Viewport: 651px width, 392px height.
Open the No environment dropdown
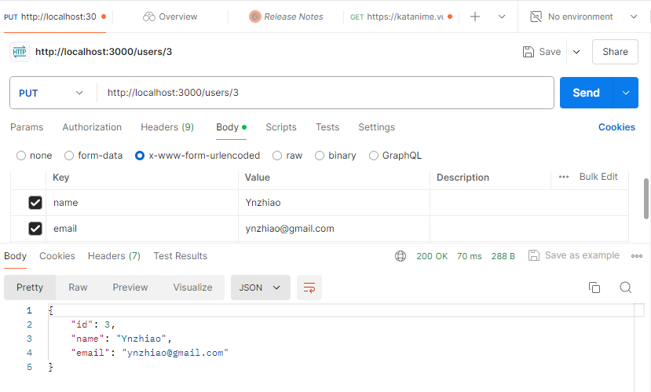pyautogui.click(x=583, y=16)
